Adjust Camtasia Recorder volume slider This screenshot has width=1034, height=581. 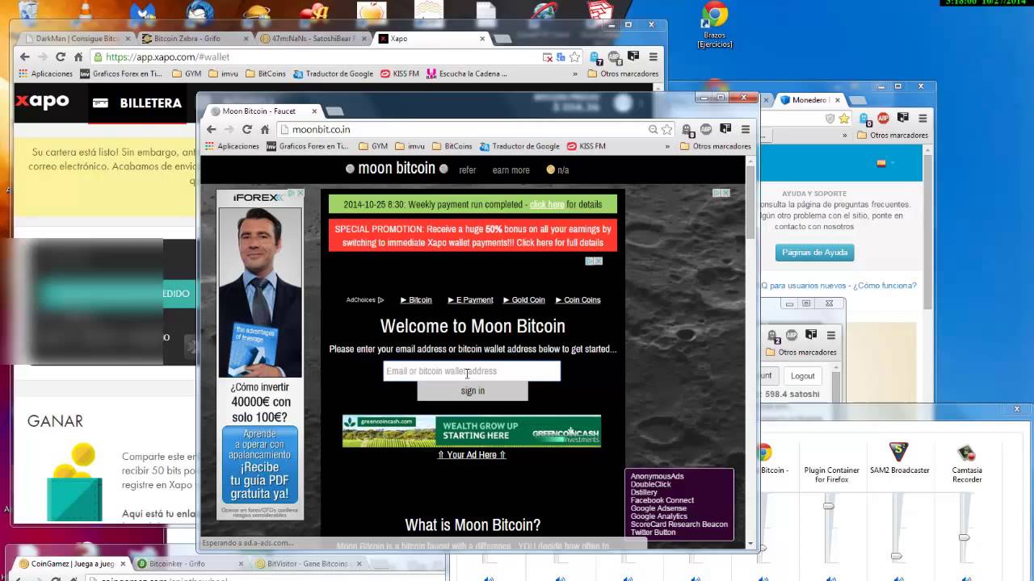click(x=964, y=537)
